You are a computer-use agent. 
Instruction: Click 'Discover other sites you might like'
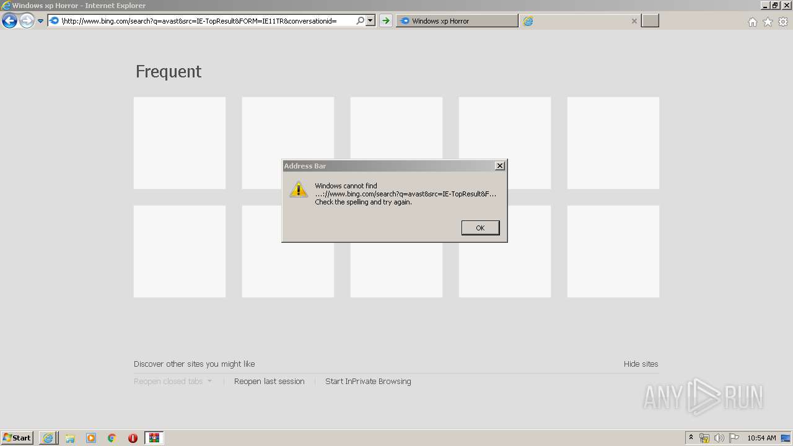tap(195, 364)
